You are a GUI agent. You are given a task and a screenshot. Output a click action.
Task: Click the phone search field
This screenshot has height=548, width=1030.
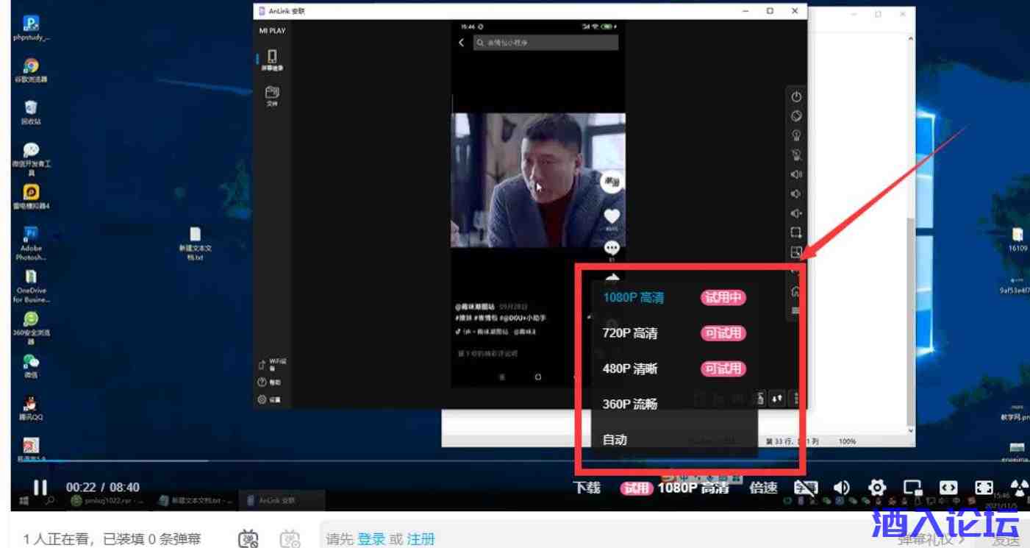[545, 43]
